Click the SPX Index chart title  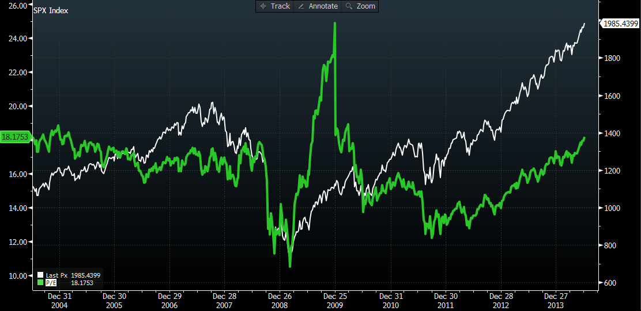pos(51,11)
